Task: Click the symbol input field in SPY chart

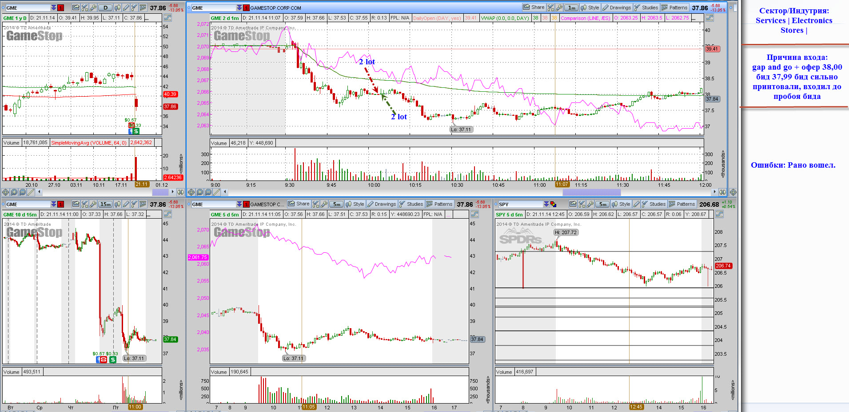Action: [520, 204]
